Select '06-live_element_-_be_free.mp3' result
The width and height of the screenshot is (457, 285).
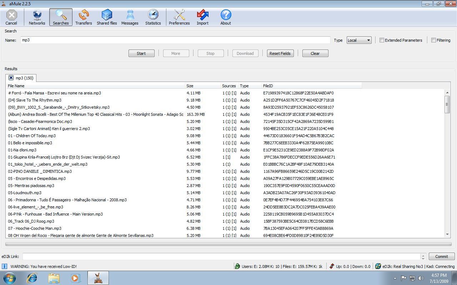point(35,207)
